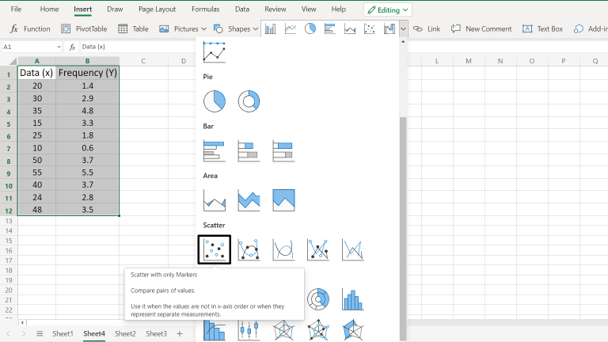Click the chart gallery scrollbar thumb
Screen dimensions: 608x342
[403, 229]
